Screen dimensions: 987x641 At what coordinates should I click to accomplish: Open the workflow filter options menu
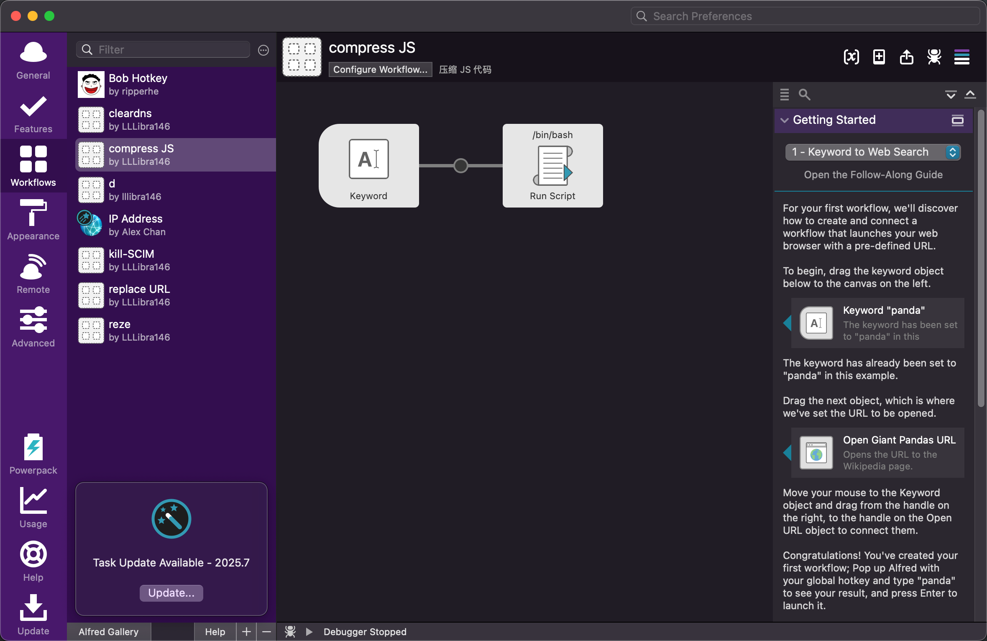[263, 50]
